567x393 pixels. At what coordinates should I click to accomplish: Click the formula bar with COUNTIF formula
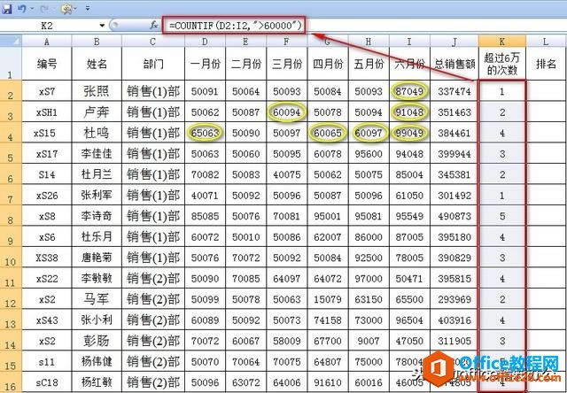(x=234, y=26)
